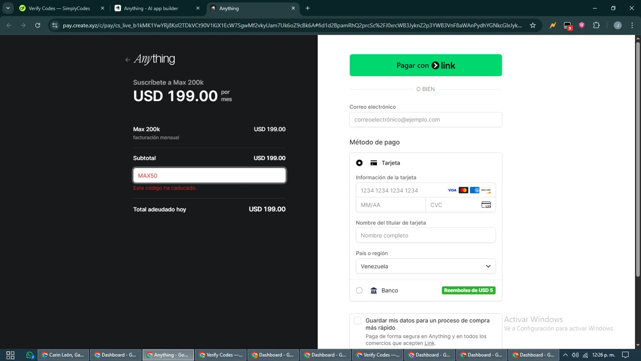This screenshot has width=641, height=361.
Task: Click the pink shield extension icon
Action: tap(582, 25)
